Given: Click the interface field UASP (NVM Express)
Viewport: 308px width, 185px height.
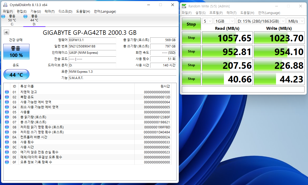Looking at the screenshot, I should [x=92, y=53].
